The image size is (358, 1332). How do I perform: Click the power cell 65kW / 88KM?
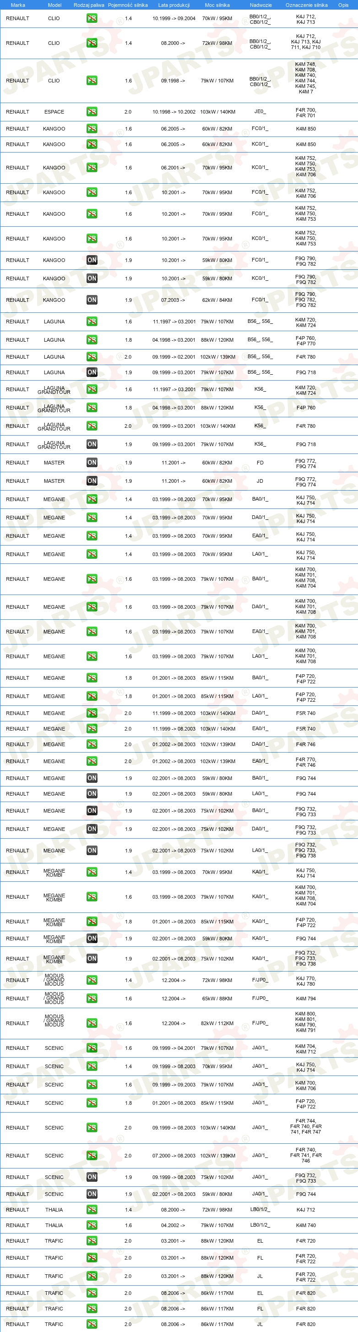pos(217,999)
